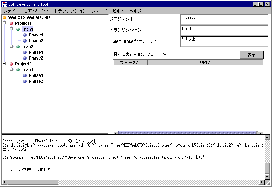Image resolution: width=272 pixels, height=187 pixels.
Task: Open the ヘルプ menu
Action: 135,11
